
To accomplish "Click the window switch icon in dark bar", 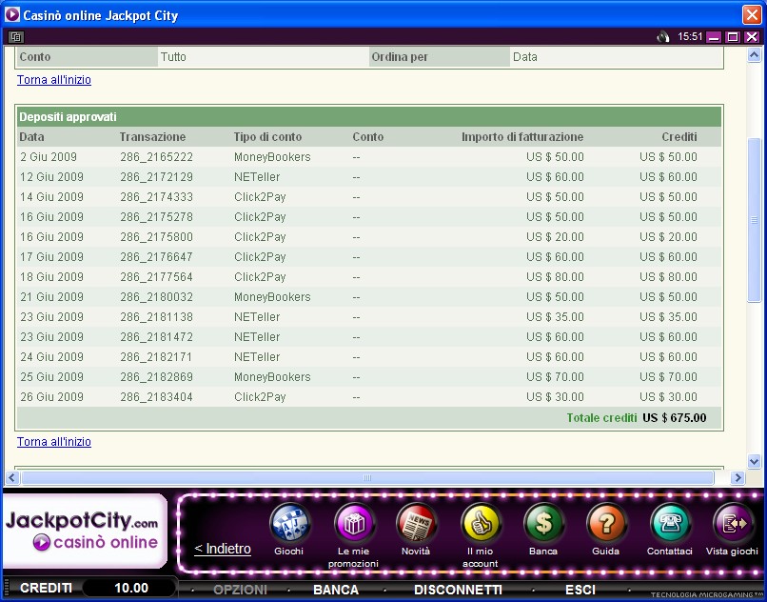I will [16, 37].
